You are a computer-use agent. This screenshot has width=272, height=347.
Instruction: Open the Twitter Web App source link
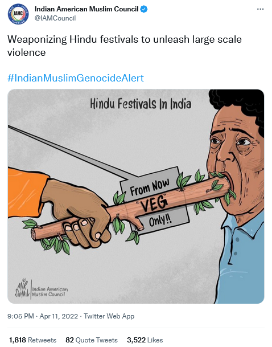click(x=109, y=316)
